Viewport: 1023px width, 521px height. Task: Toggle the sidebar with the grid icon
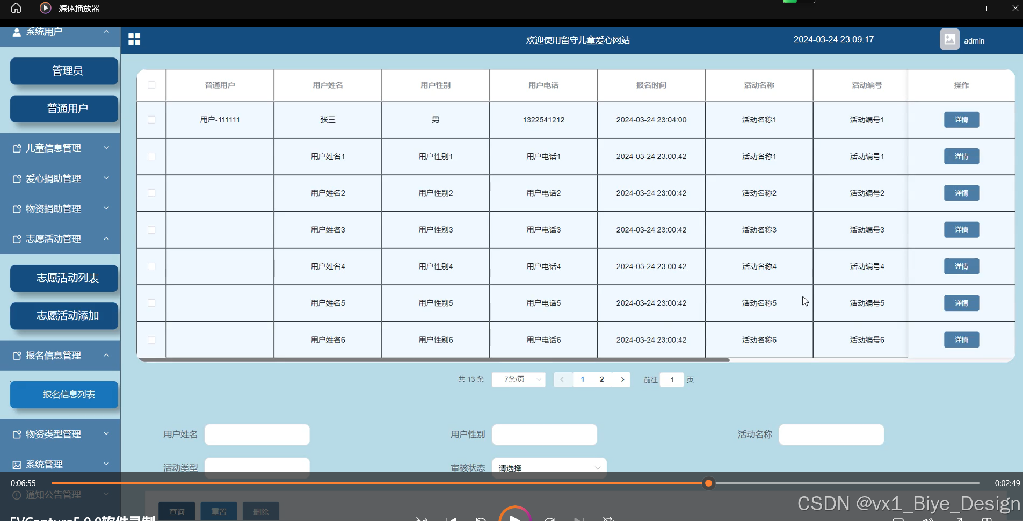coord(134,39)
